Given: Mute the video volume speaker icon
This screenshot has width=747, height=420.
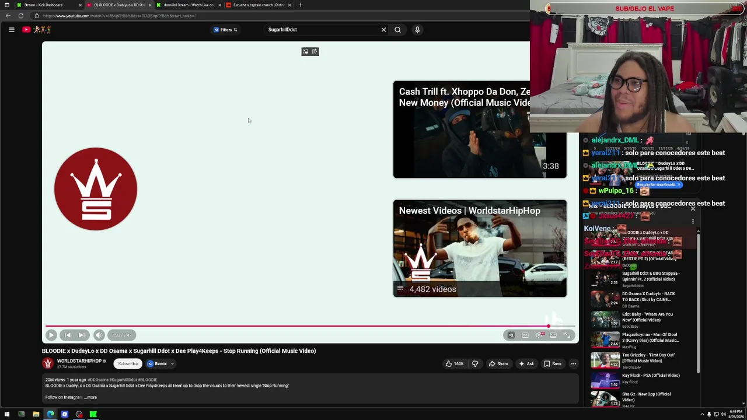Looking at the screenshot, I should tap(99, 335).
